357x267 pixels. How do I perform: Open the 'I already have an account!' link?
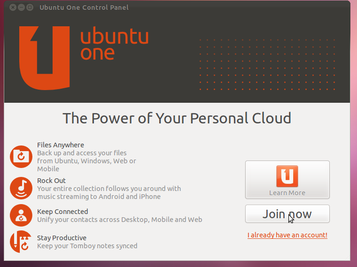point(287,235)
